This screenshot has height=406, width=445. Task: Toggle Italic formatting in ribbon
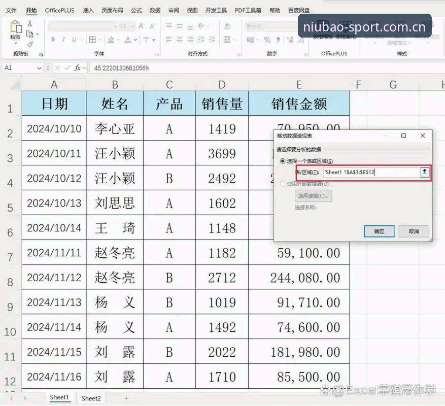(63, 40)
